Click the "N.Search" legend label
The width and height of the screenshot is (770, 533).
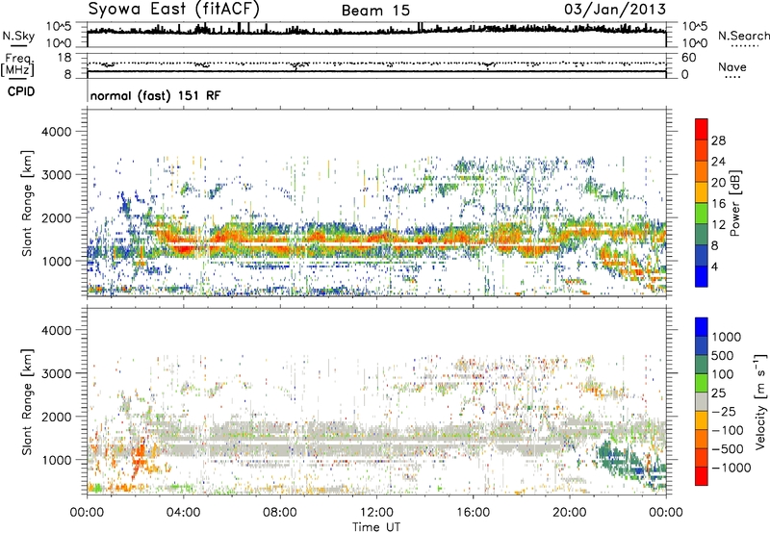point(743,36)
